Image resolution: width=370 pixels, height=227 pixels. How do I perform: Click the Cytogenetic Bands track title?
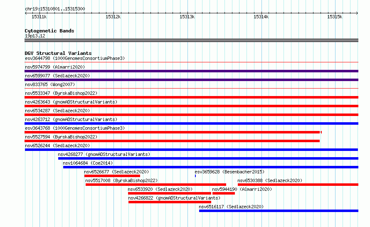49,31
